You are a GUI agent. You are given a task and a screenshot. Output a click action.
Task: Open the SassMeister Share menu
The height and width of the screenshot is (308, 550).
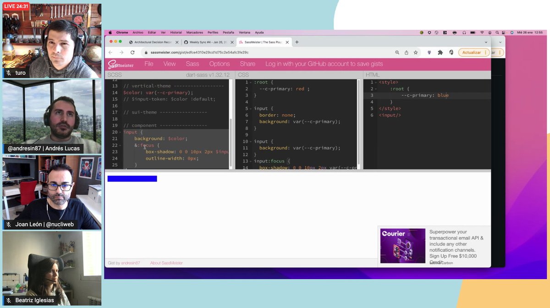point(247,64)
